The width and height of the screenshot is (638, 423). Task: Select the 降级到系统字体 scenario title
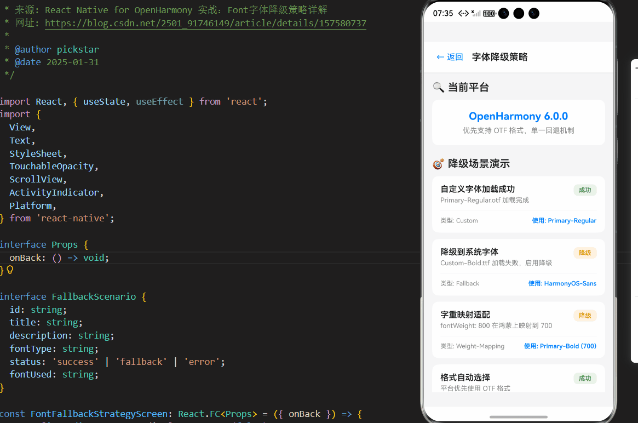[x=469, y=251]
